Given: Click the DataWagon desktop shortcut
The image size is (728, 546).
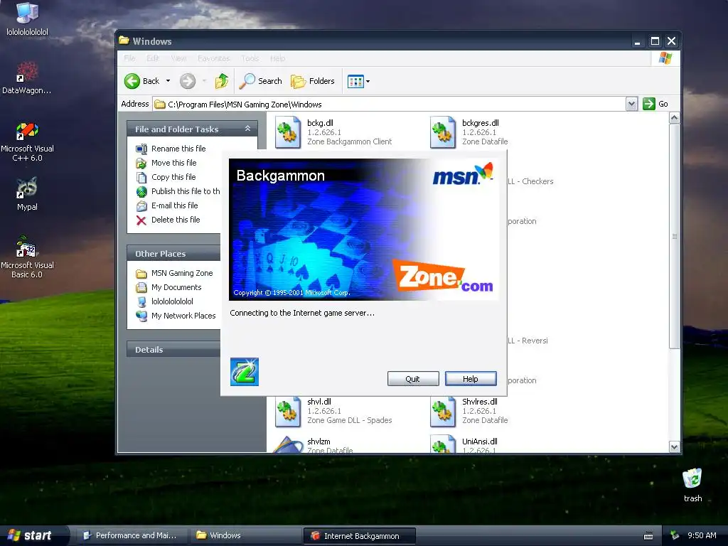Looking at the screenshot, I should click(27, 78).
